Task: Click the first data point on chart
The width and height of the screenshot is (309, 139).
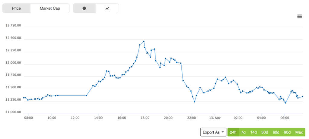Action: point(24,98)
